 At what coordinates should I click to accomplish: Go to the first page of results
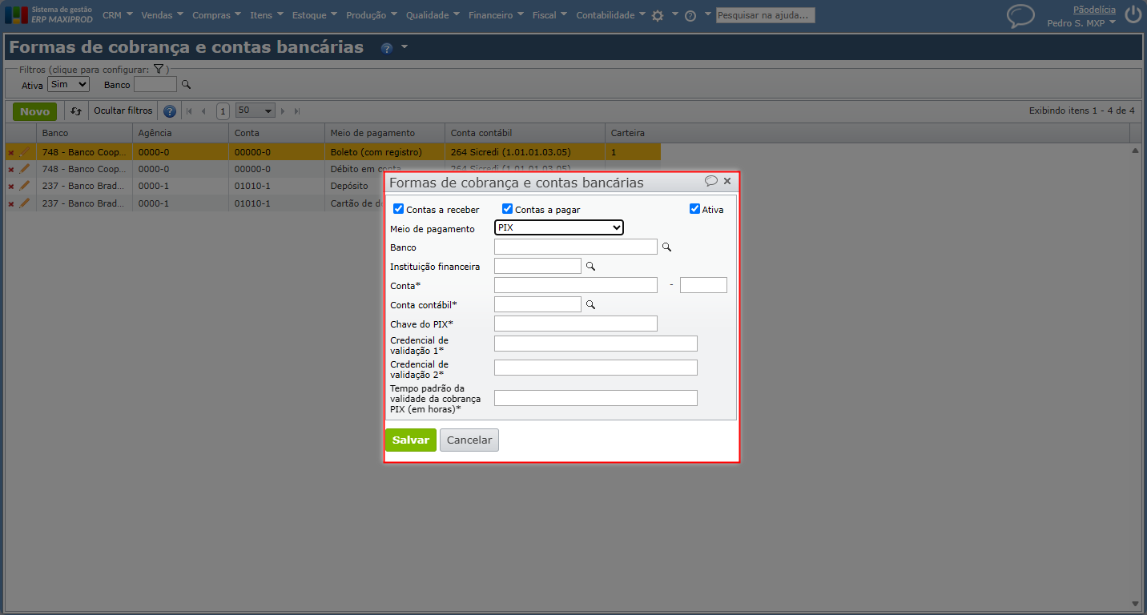pos(189,111)
